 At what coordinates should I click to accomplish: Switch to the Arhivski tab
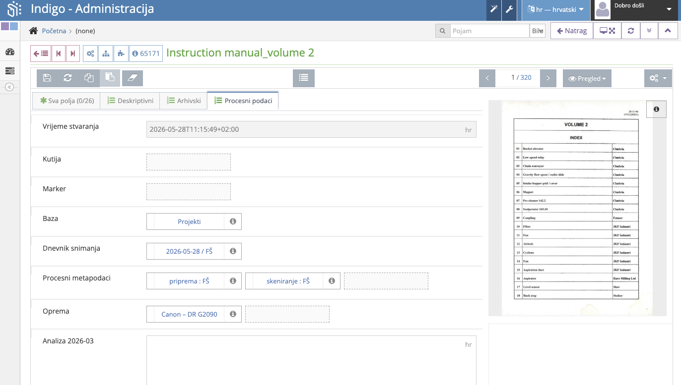(x=184, y=101)
